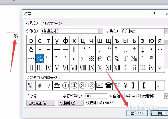Select Cyrillic letter щ in grid
This screenshot has height=119, width=168.
(x=108, y=40)
